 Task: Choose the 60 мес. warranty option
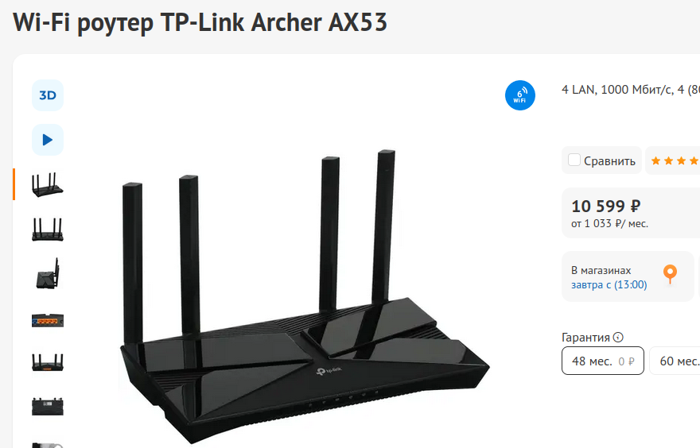click(x=675, y=361)
